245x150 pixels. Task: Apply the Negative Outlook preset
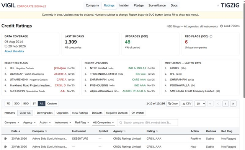click(117, 113)
